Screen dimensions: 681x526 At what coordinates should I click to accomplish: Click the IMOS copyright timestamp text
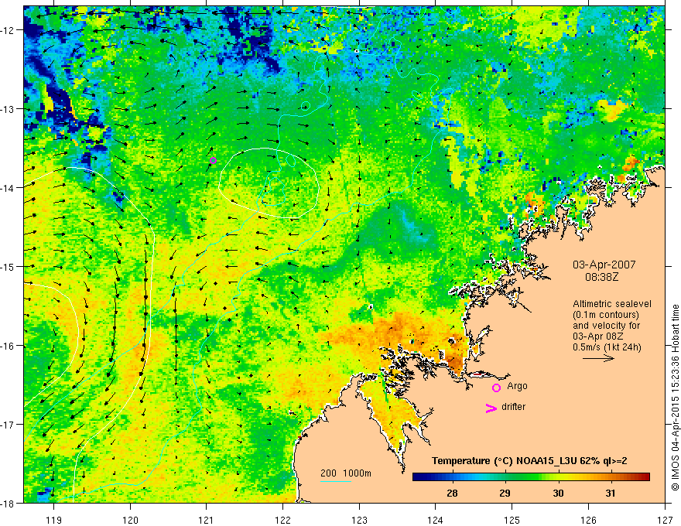coord(675,398)
